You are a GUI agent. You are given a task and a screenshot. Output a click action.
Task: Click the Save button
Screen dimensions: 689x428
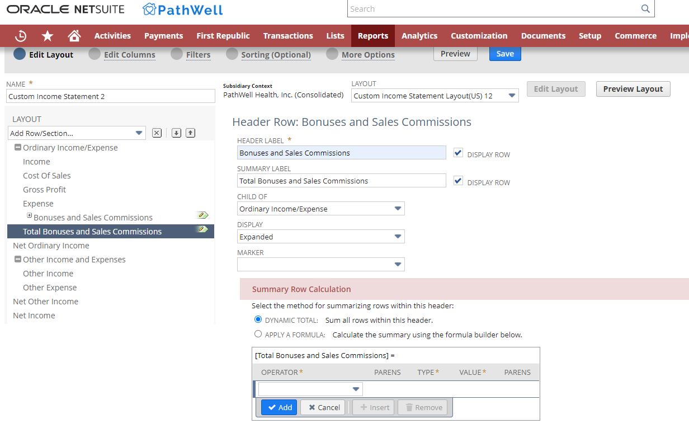504,53
